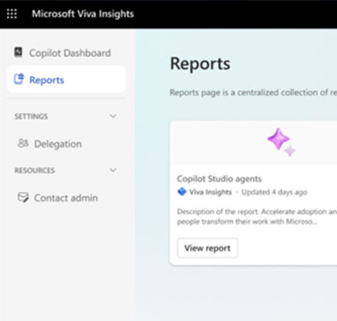Click the Reports clipboard icon
The height and width of the screenshot is (321, 337).
click(19, 79)
